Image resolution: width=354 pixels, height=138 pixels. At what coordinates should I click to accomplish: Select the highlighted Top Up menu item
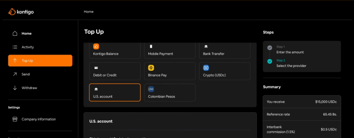[40, 61]
